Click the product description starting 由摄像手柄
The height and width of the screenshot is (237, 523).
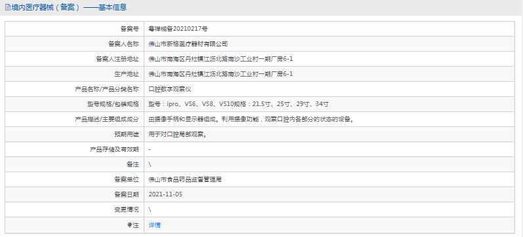click(251, 119)
